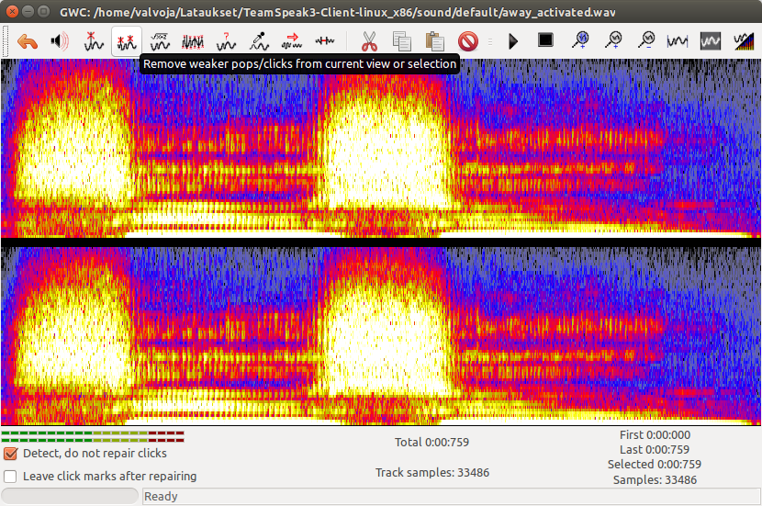Click the rainbow-colored spectrogram view icon

point(744,41)
